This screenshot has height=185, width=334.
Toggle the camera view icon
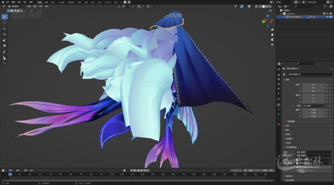point(272,39)
